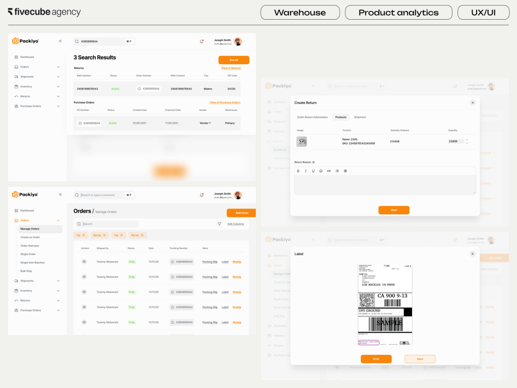Select Manage Orders submenu item
This screenshot has width=517, height=388.
(x=40, y=229)
